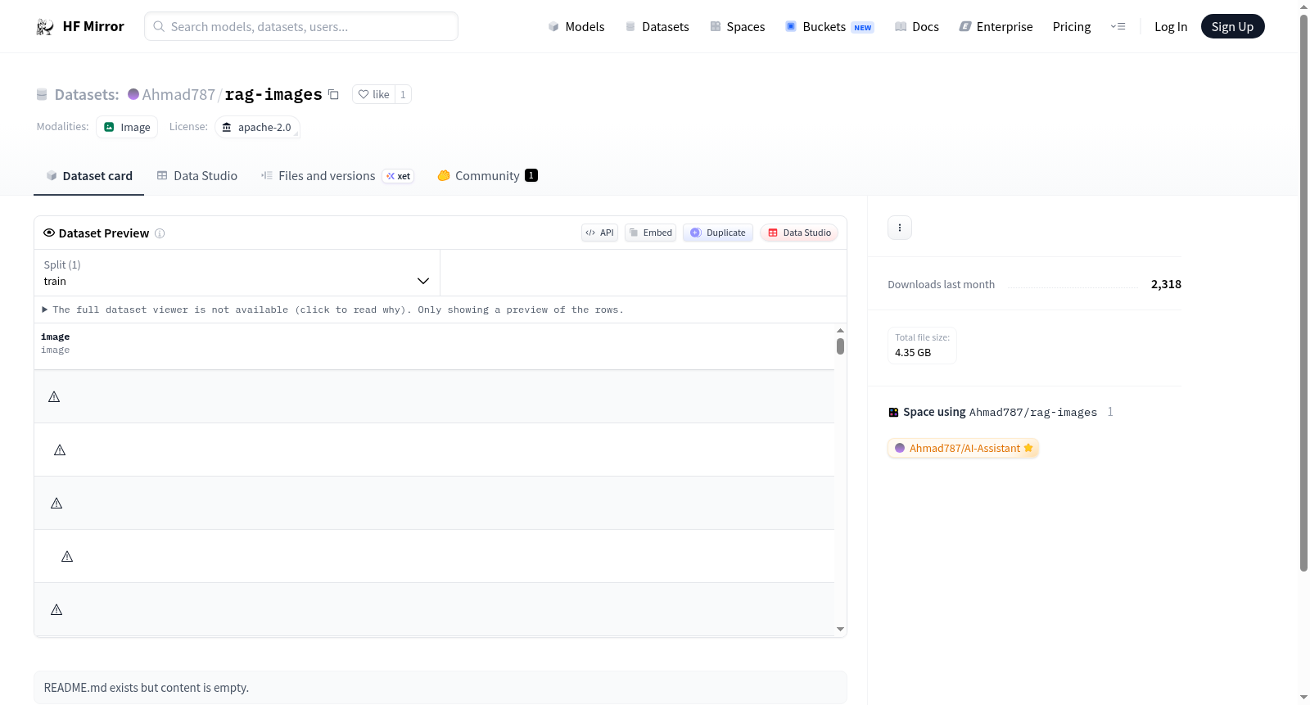The image size is (1310, 705).
Task: Switch to the Files and versions tab
Action: 337,176
